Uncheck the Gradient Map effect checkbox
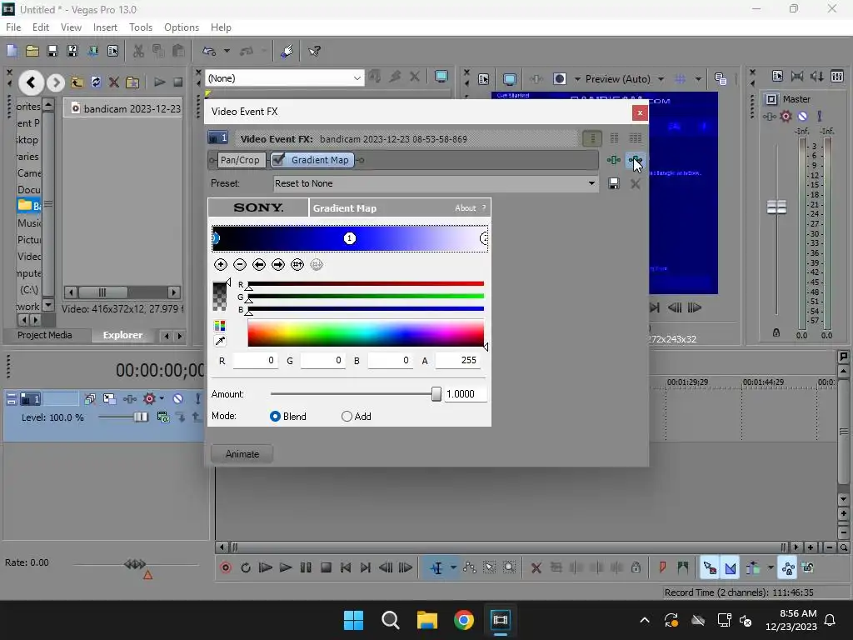 (x=278, y=159)
